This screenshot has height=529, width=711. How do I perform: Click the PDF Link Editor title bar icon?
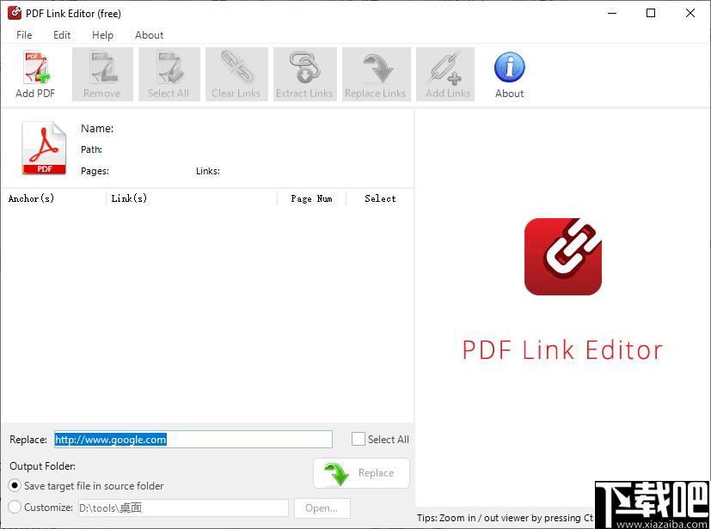coord(15,13)
